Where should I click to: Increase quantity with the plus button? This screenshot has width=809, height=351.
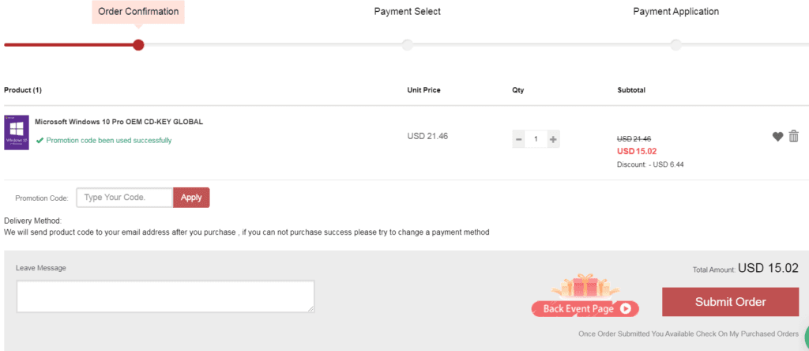point(552,139)
